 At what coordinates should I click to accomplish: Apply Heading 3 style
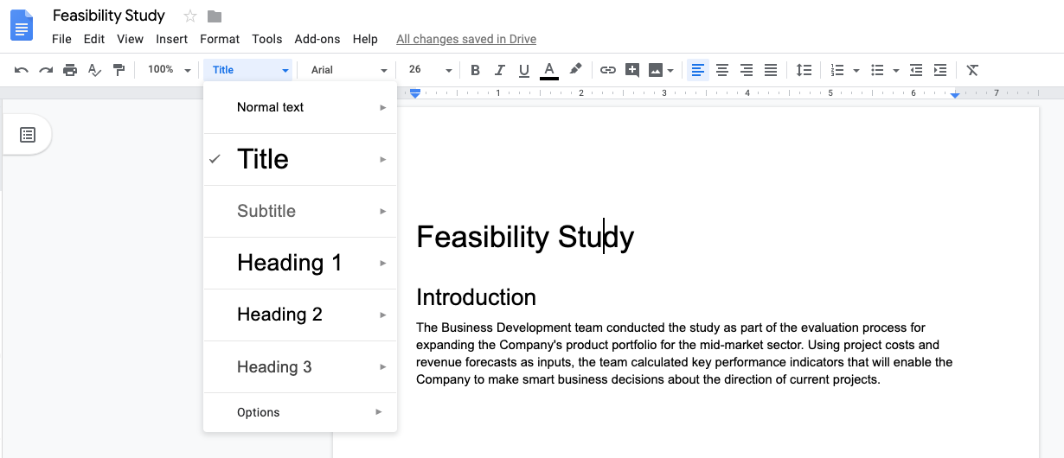point(300,367)
